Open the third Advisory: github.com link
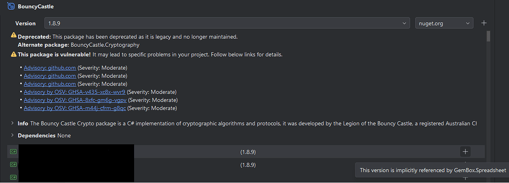The width and height of the screenshot is (509, 183). pyautogui.click(x=50, y=84)
